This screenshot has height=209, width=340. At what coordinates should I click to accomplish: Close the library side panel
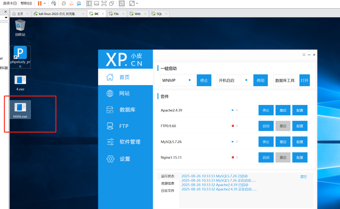pos(6,12)
